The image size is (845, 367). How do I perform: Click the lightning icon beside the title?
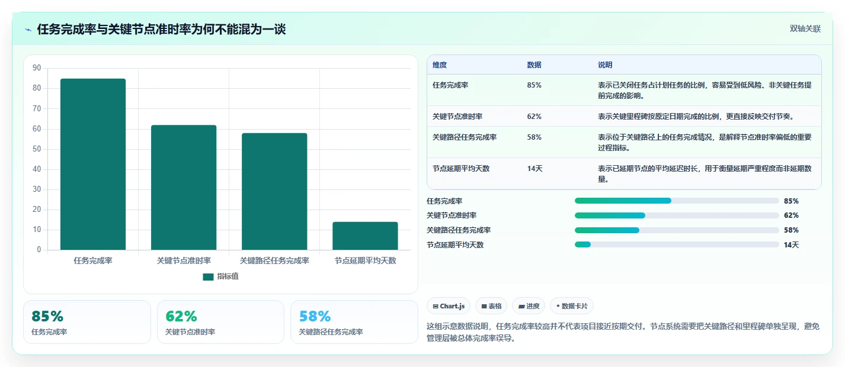28,30
